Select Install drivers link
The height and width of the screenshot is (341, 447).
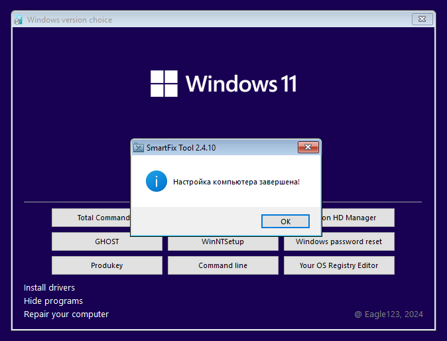click(x=49, y=287)
